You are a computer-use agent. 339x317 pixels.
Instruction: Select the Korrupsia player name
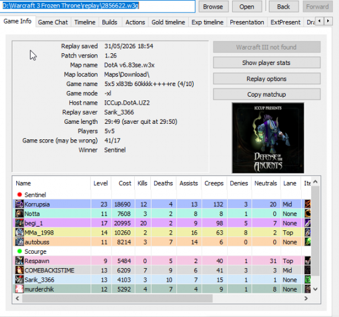coord(37,204)
